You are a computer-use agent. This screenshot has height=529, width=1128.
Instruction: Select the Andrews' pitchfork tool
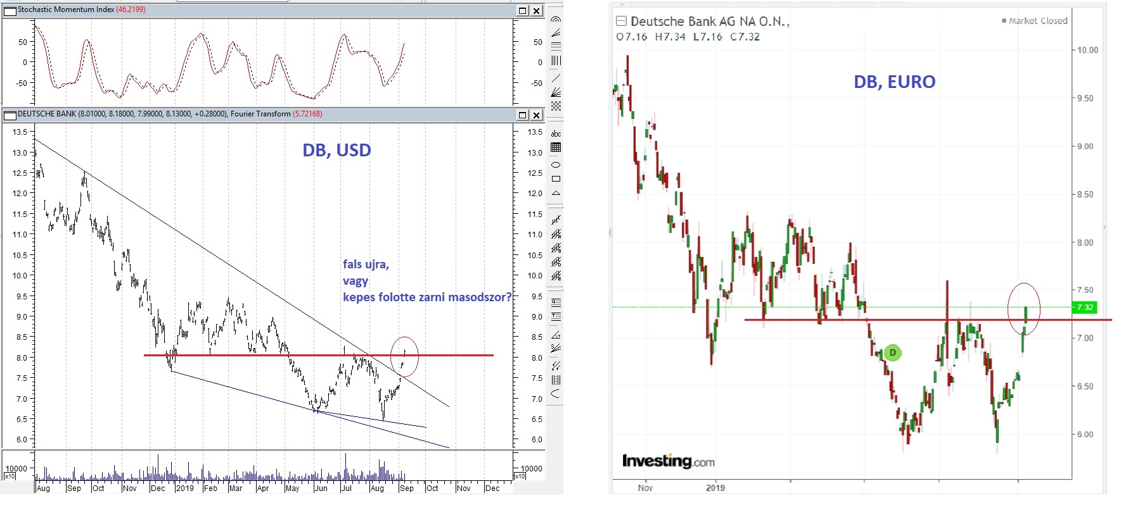(x=556, y=366)
